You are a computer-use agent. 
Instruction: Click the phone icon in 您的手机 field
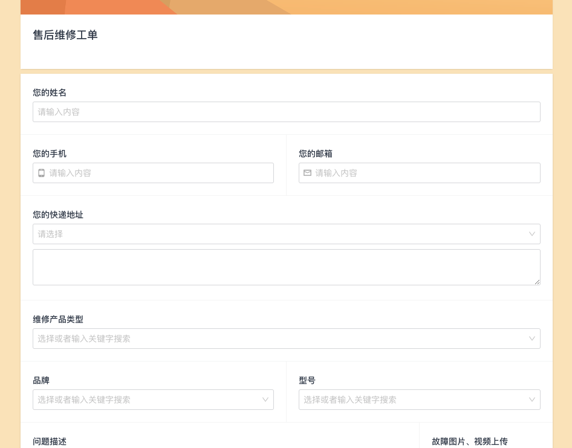[x=42, y=173]
